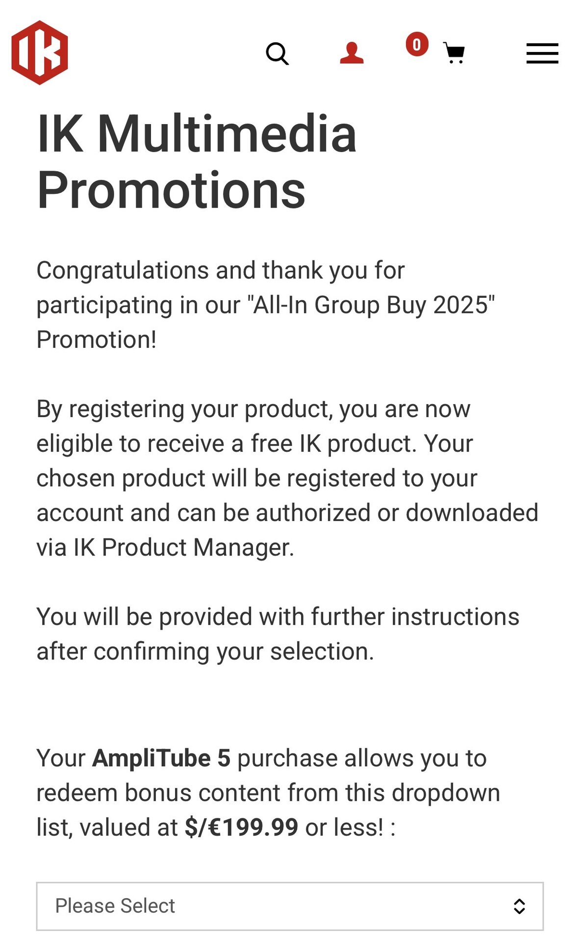Click "You will be provided with further instructions"
Image resolution: width=580 pixels, height=942 pixels.
pos(277,617)
